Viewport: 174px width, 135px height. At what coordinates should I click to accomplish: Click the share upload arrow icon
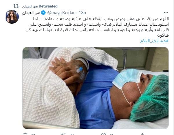pyautogui.click(x=143, y=134)
